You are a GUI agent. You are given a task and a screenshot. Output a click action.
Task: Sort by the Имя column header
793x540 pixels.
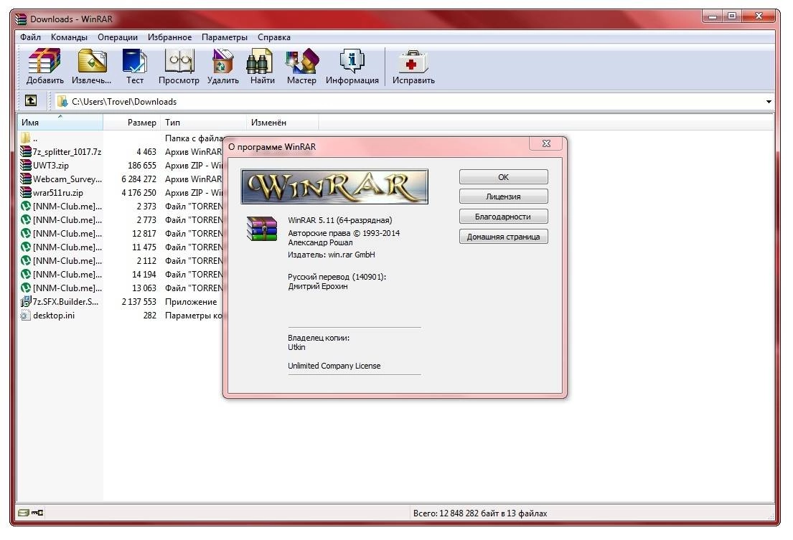coord(60,122)
